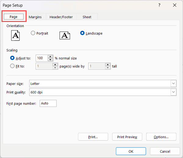Screen dimensions: 183x158
Task: Select the Landscape radio button
Action: point(82,33)
